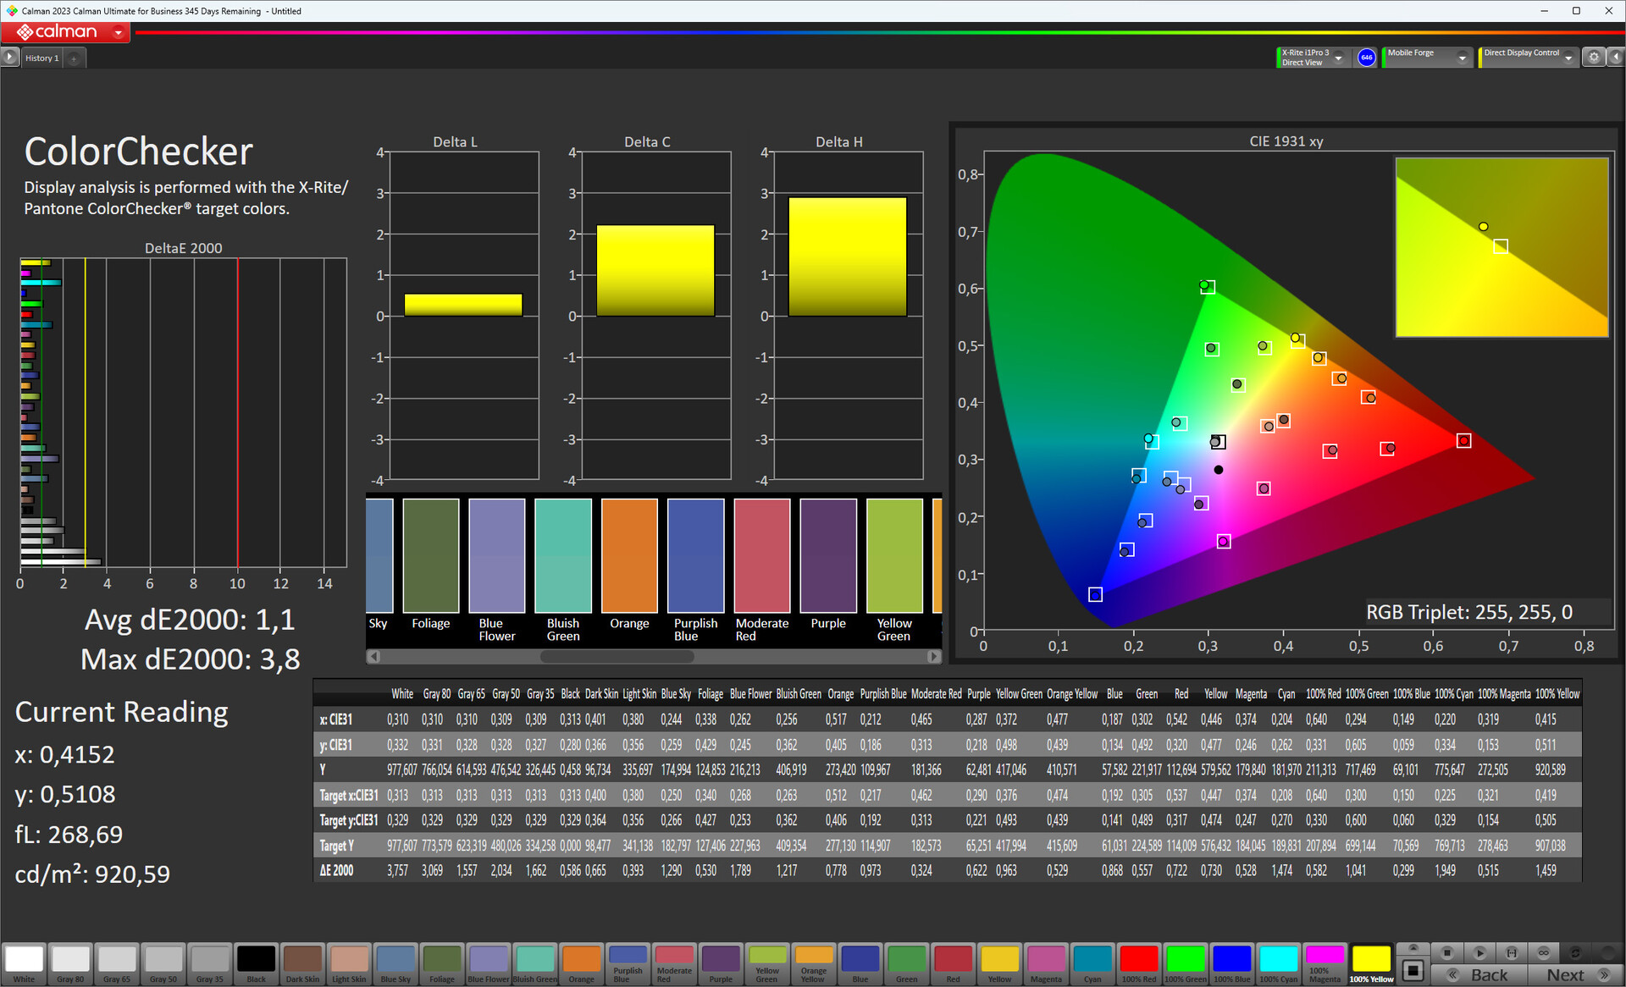1626x987 pixels.
Task: Click the black square pattern window button
Action: [x=1412, y=970]
